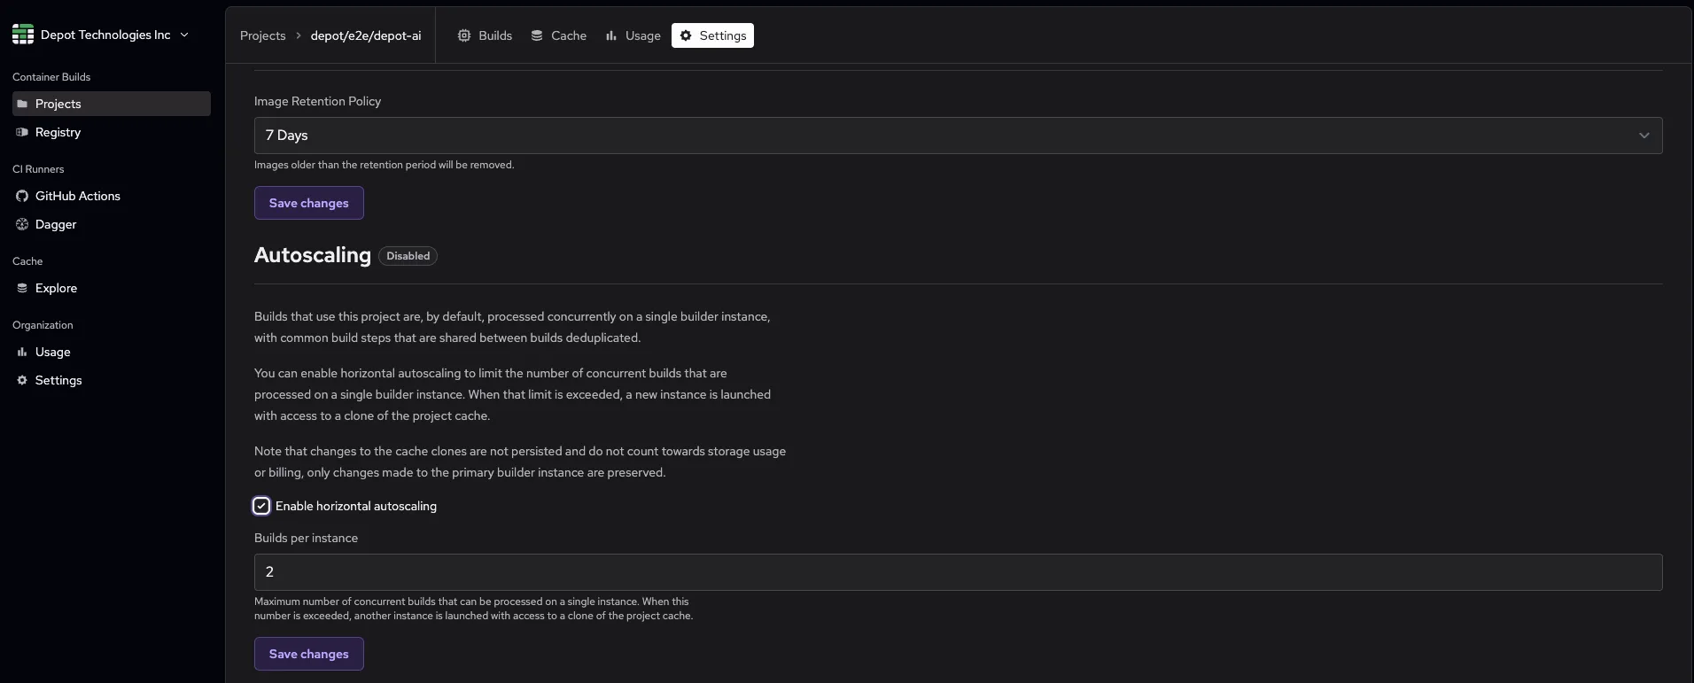Click the Registry icon in sidebar

[x=22, y=132]
